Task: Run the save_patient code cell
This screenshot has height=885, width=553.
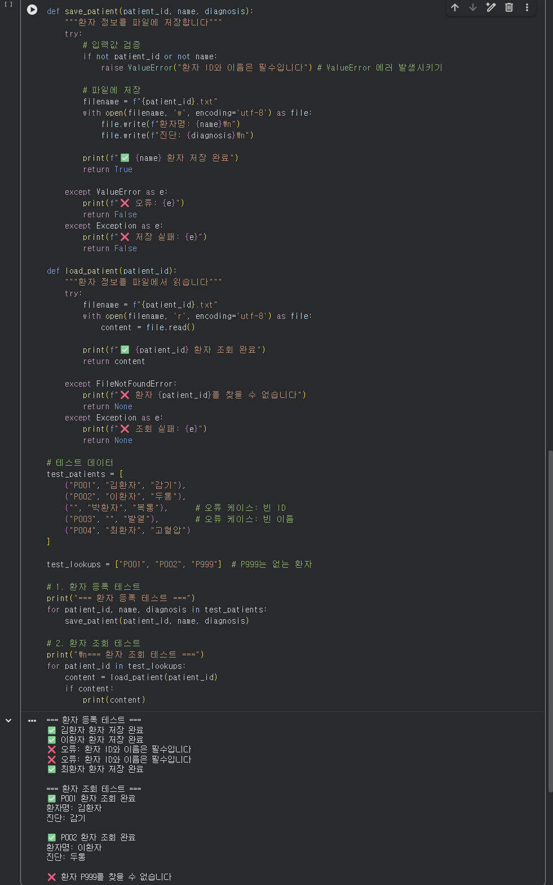Action: pyautogui.click(x=32, y=10)
